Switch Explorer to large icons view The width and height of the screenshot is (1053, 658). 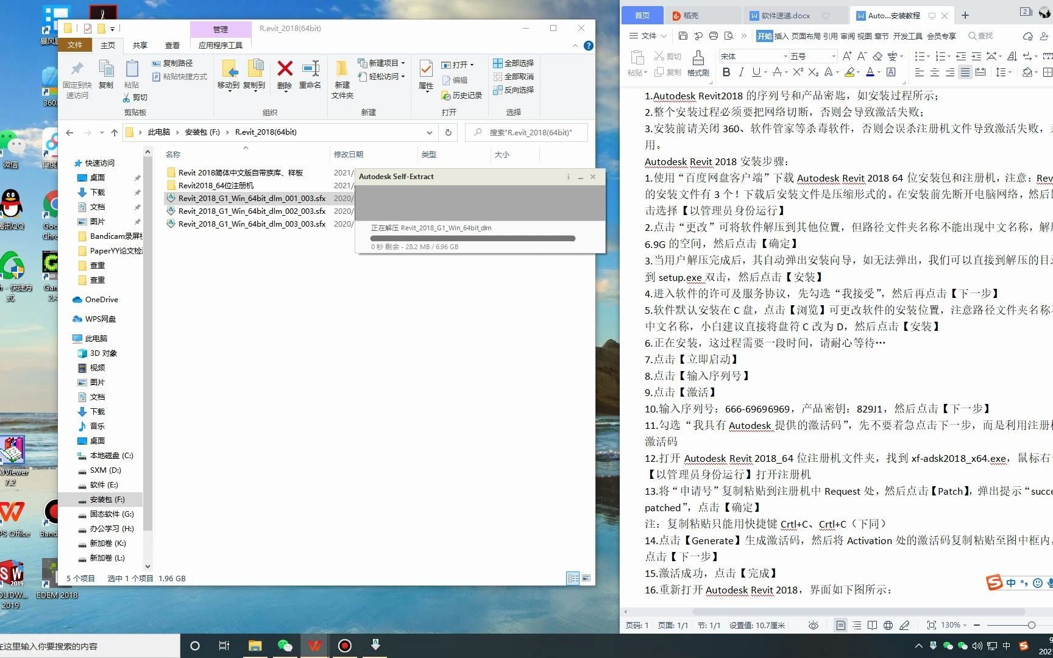pos(586,578)
